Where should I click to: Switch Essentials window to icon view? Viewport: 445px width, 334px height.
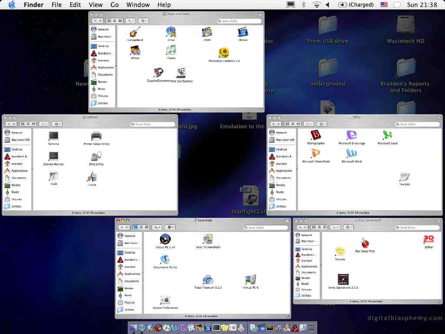pyautogui.click(x=136, y=227)
